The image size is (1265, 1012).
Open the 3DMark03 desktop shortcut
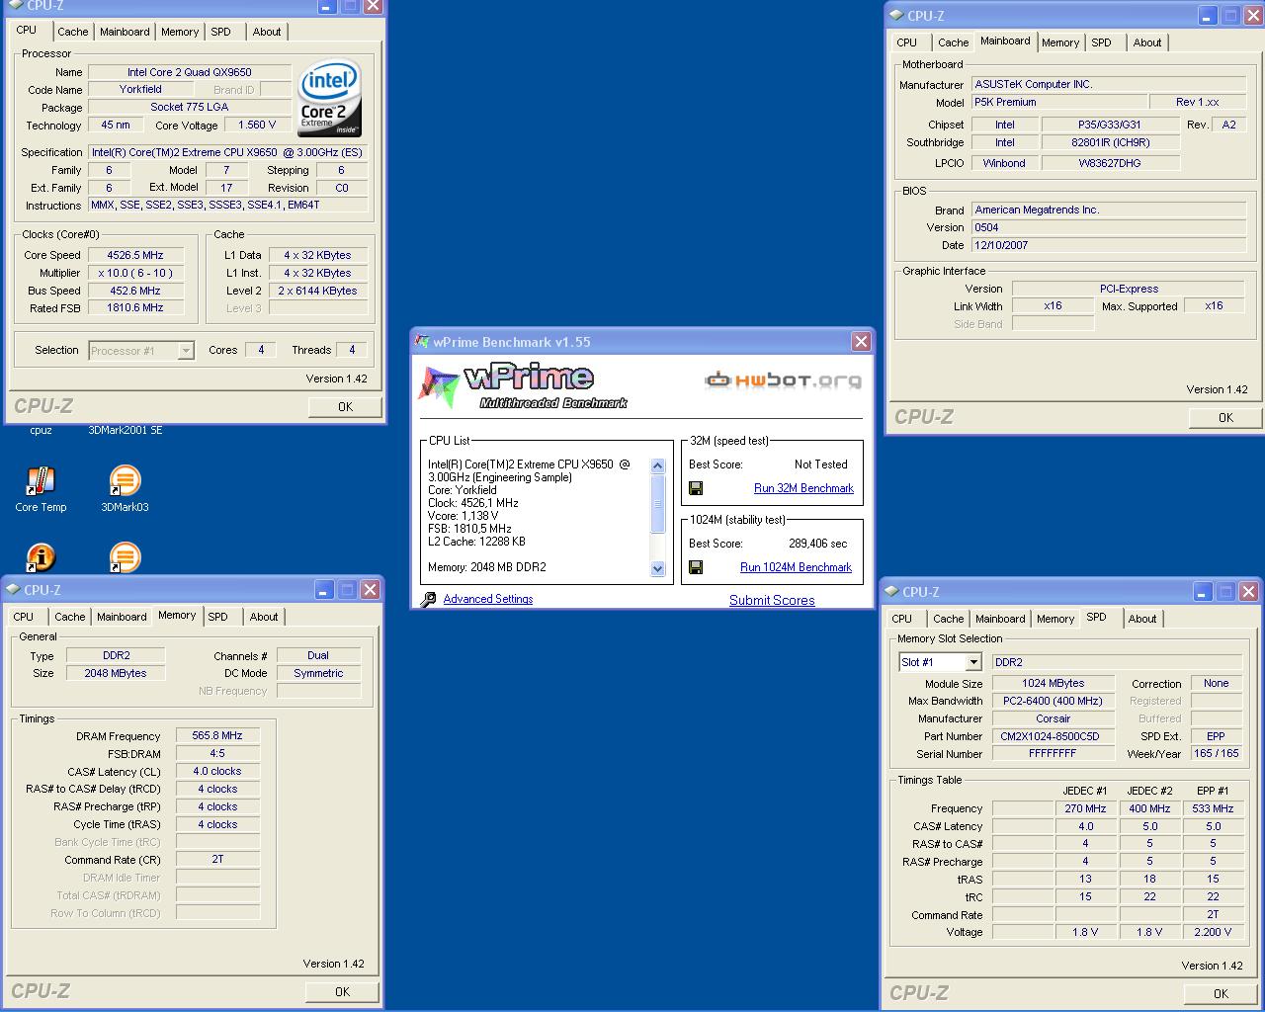pyautogui.click(x=125, y=481)
